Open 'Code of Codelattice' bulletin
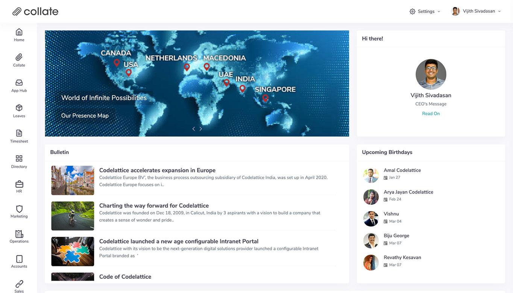 [x=125, y=276]
